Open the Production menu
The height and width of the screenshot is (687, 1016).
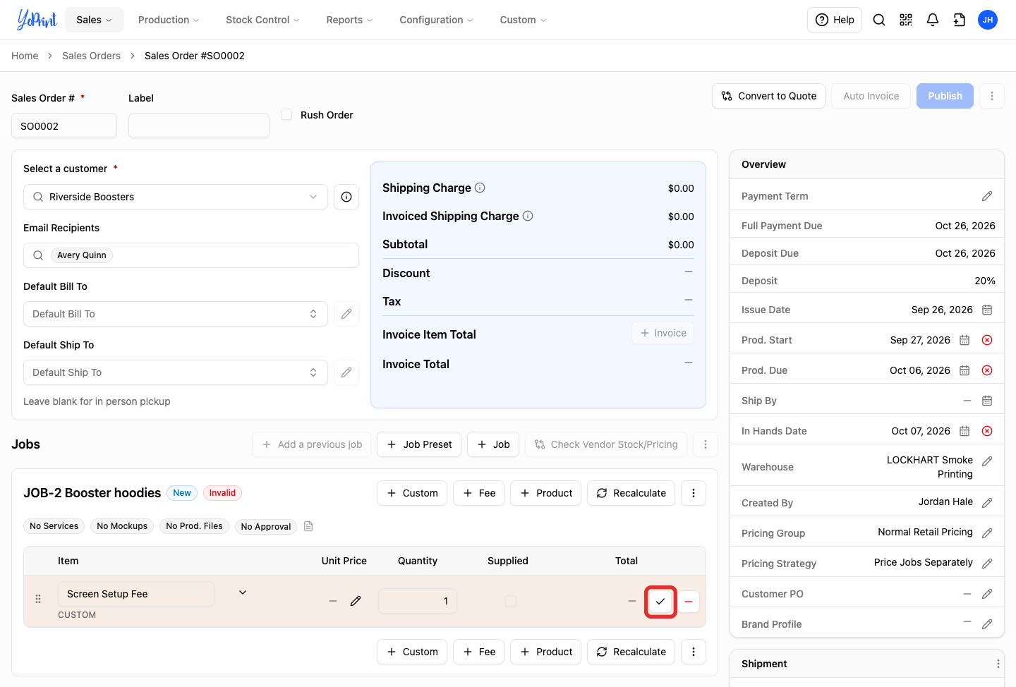pyautogui.click(x=169, y=20)
